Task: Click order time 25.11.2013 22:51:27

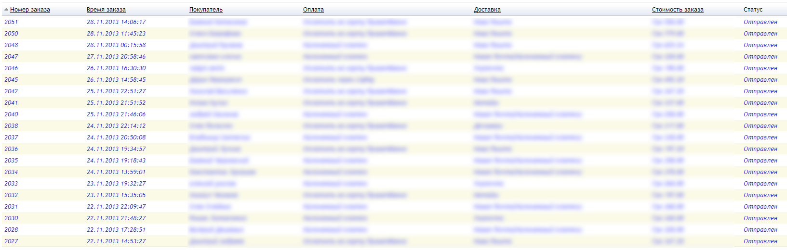Action: [x=116, y=91]
